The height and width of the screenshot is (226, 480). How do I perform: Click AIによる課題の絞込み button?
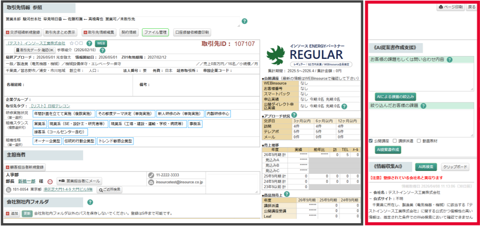coord(396,97)
